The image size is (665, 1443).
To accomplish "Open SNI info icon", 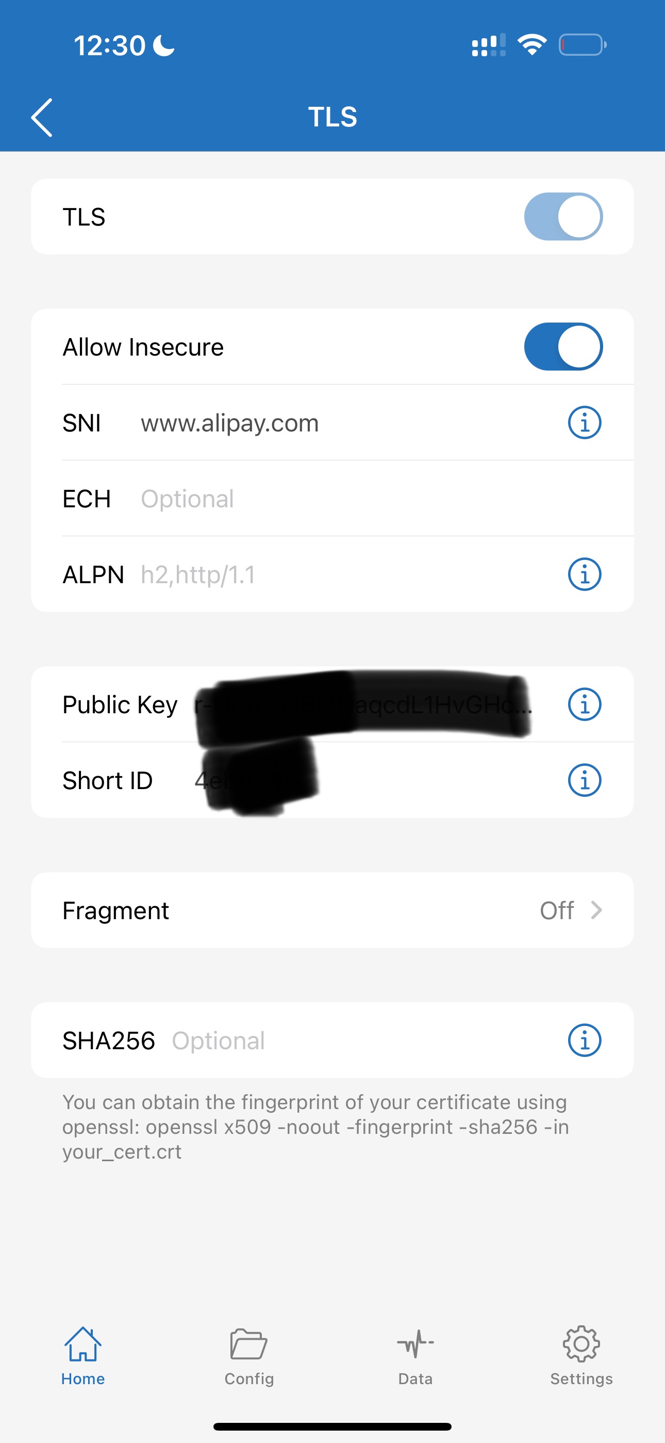I will click(x=585, y=422).
